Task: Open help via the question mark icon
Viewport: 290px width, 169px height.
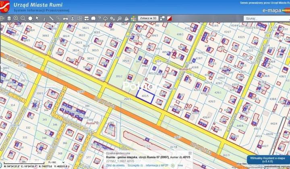Action: pyautogui.click(x=99, y=19)
